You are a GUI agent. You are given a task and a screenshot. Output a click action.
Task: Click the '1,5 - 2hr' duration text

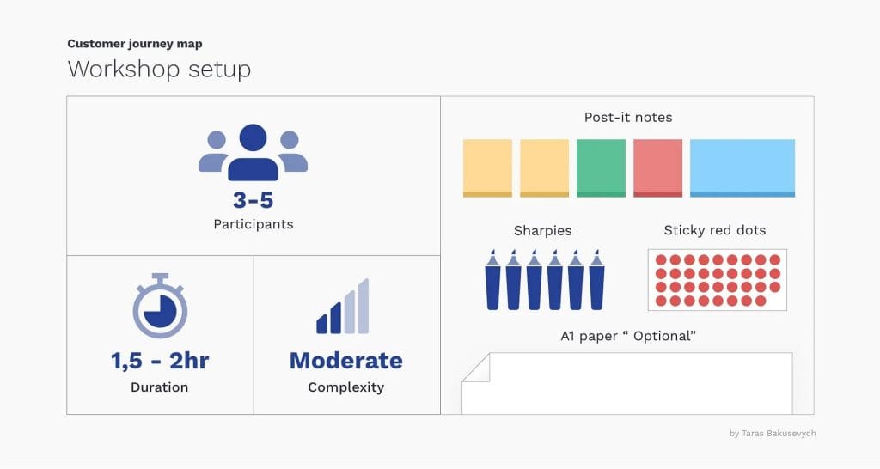coord(160,361)
